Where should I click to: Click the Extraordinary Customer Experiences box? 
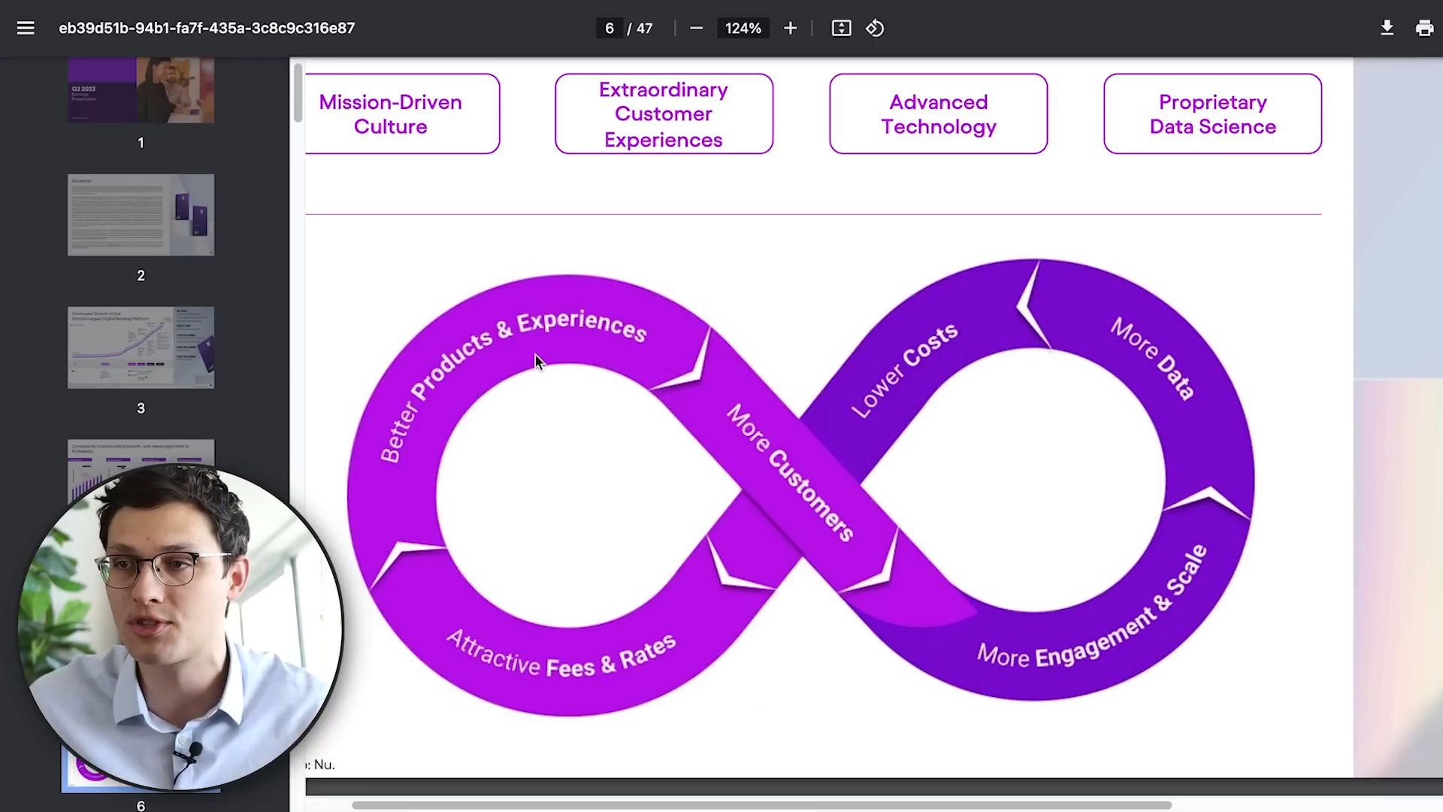tap(664, 114)
